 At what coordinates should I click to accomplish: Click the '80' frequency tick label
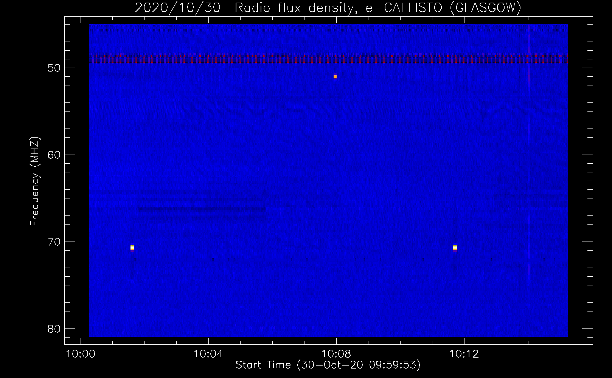pos(54,329)
